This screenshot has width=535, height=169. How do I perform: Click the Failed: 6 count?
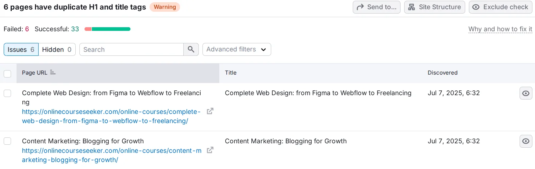tap(16, 29)
